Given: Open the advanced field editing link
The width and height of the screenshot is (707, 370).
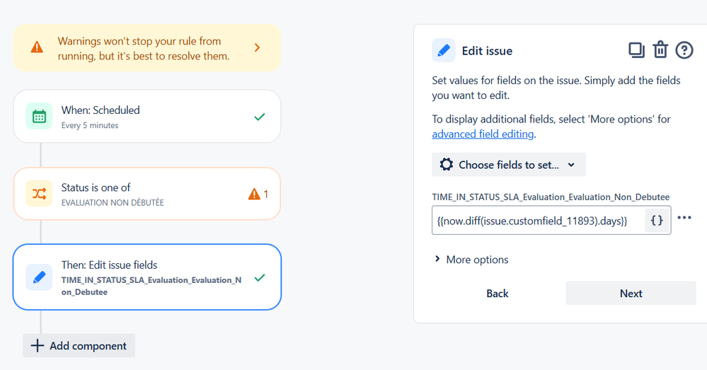Looking at the screenshot, I should point(483,134).
